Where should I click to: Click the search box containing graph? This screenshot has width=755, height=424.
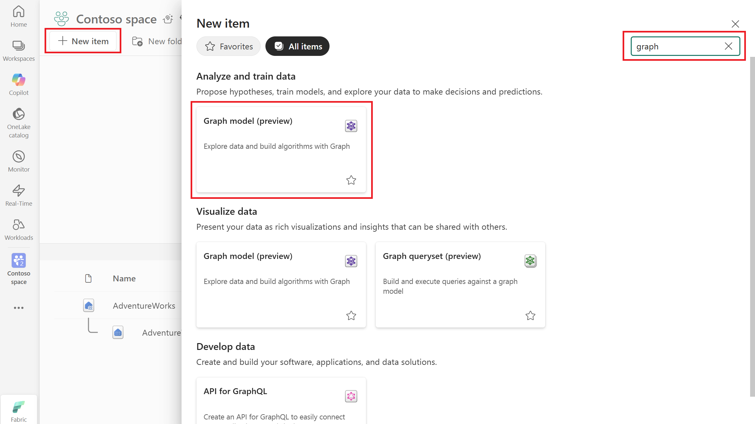click(677, 46)
